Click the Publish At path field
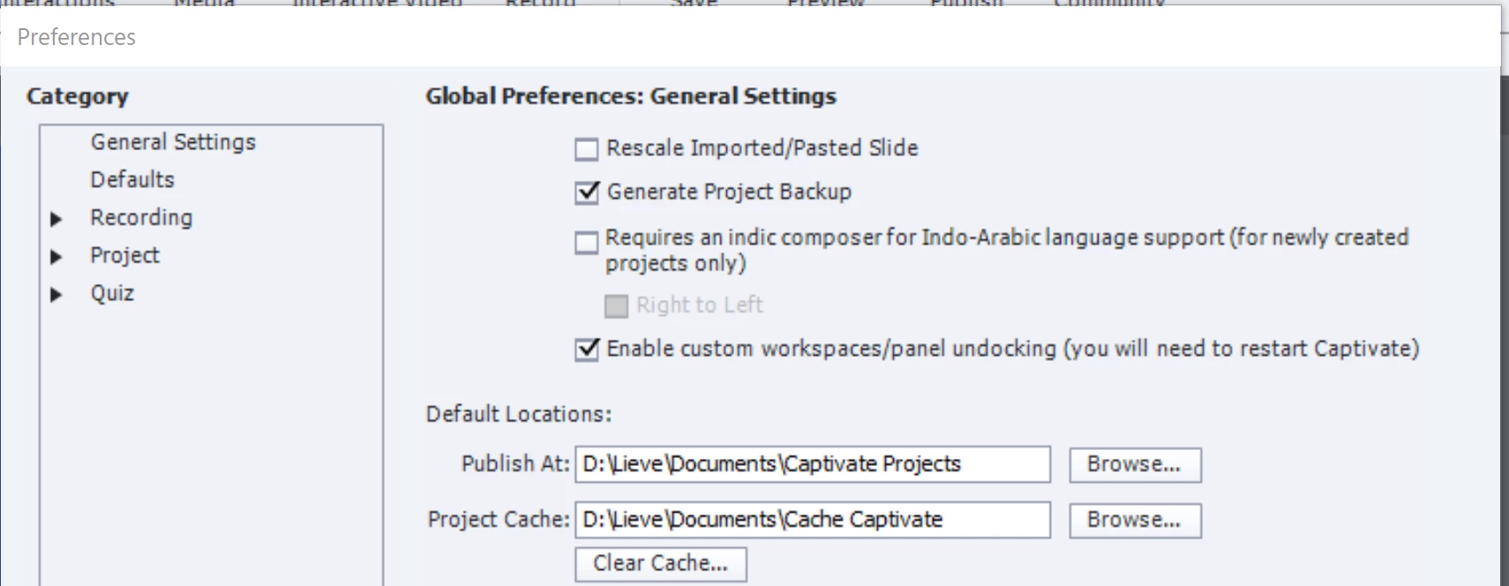 [x=812, y=464]
